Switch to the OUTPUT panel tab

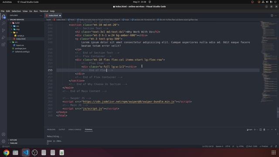(62, 130)
